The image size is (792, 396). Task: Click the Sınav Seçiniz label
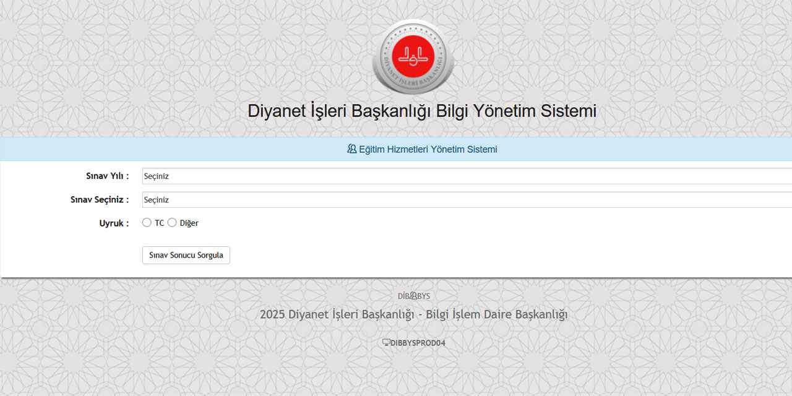(x=100, y=200)
